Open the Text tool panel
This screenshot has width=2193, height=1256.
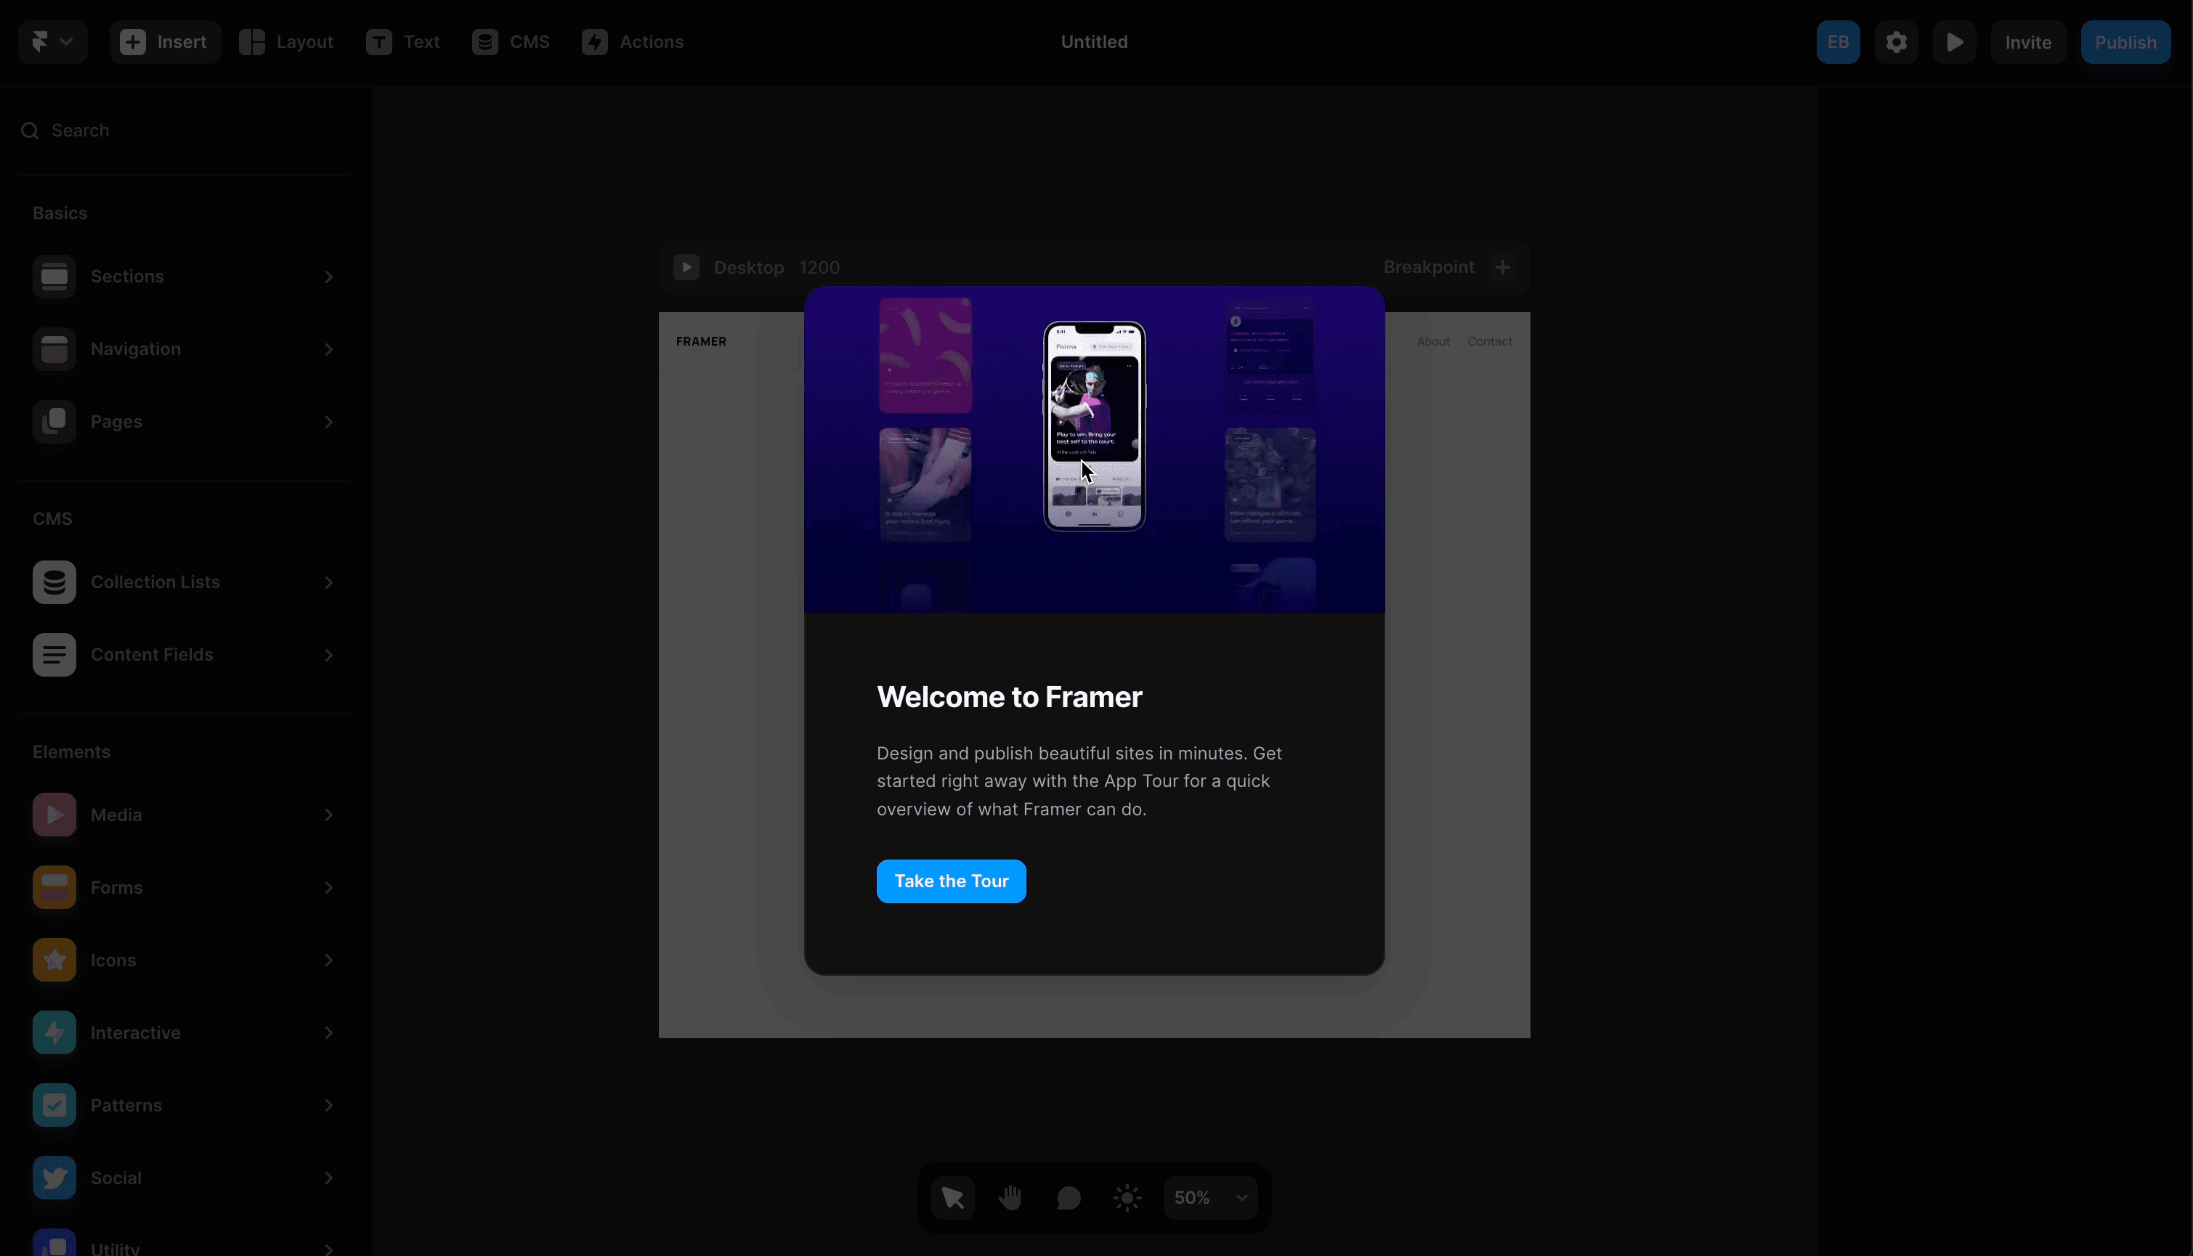pyautogui.click(x=404, y=42)
